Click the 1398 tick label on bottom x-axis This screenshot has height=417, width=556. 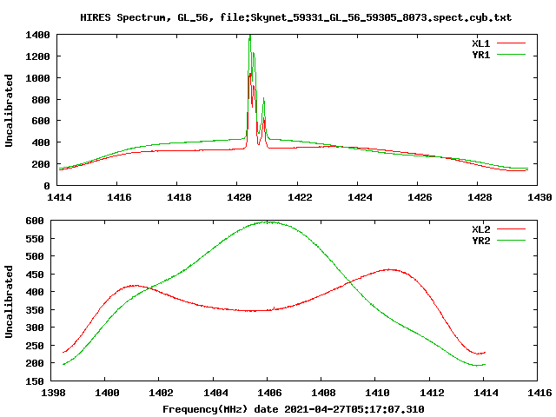tap(53, 393)
